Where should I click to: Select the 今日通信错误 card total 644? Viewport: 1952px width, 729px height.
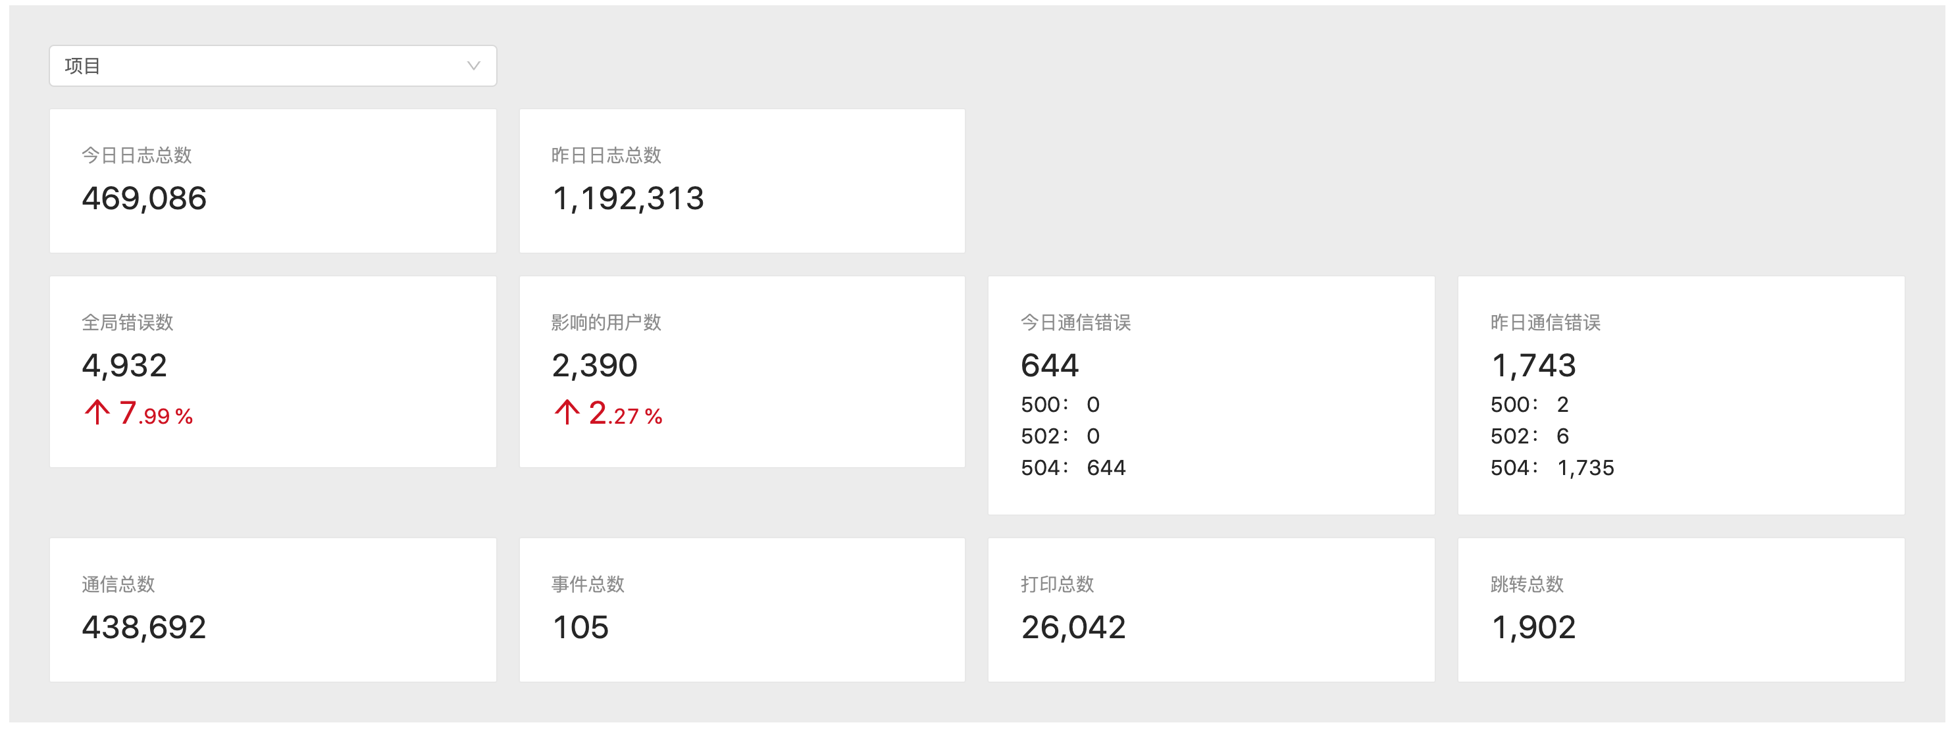coord(1050,365)
